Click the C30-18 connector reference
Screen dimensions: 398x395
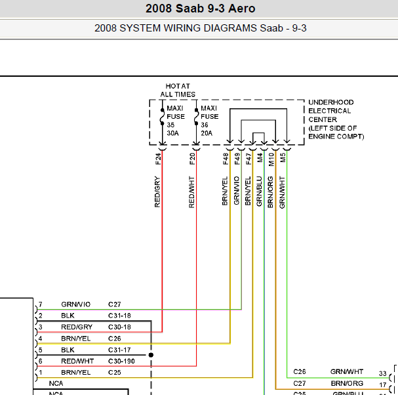(119, 327)
